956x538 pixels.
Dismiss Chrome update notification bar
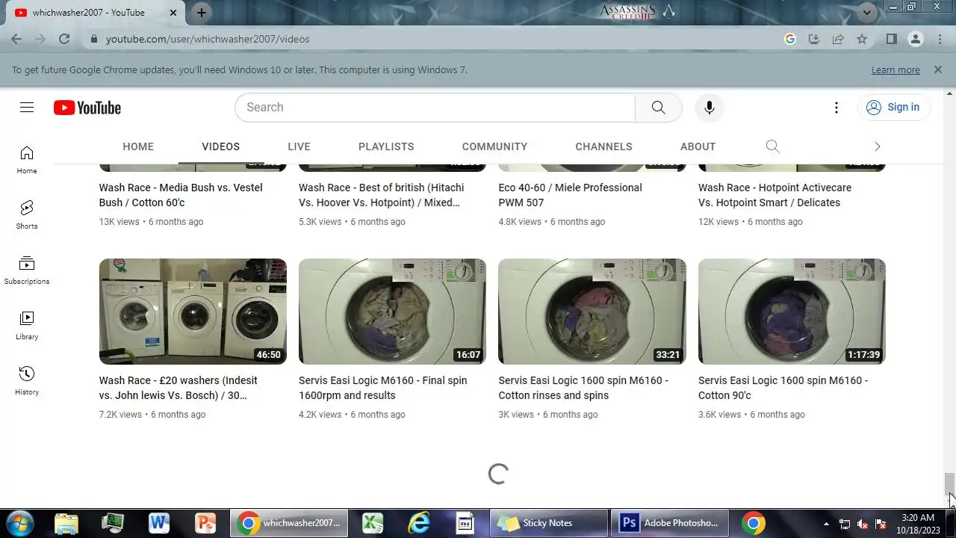[938, 69]
